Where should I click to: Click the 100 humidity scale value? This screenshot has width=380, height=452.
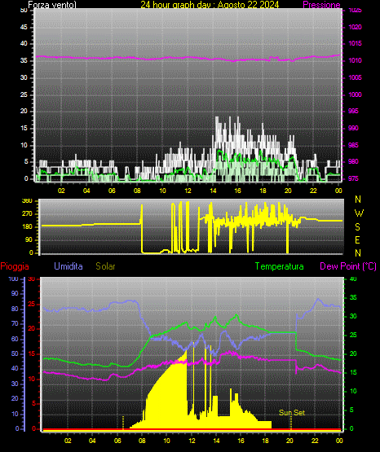(14, 279)
